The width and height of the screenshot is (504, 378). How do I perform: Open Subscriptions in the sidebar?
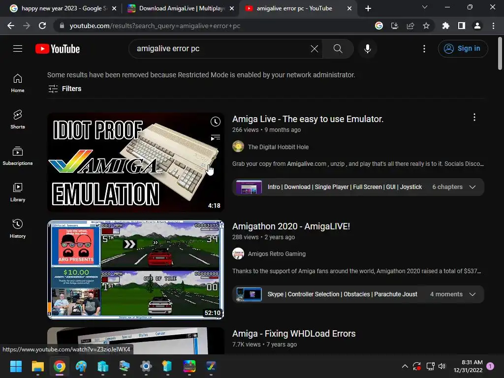(18, 156)
